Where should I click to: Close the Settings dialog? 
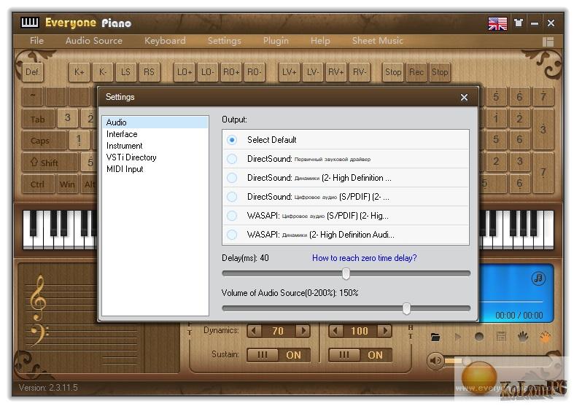(464, 97)
